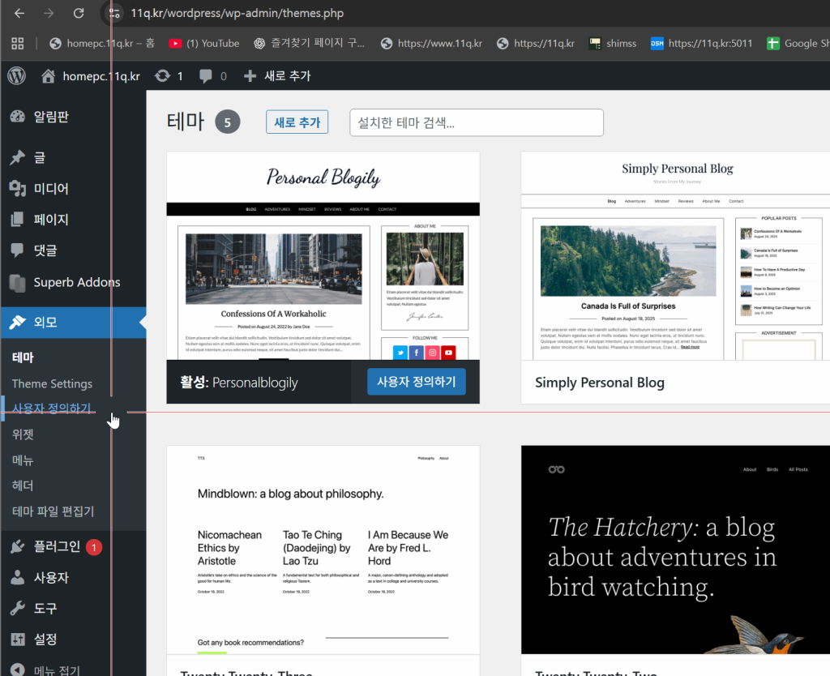830x676 pixels.
Task: Click the theme count badge 5
Action: (x=228, y=122)
